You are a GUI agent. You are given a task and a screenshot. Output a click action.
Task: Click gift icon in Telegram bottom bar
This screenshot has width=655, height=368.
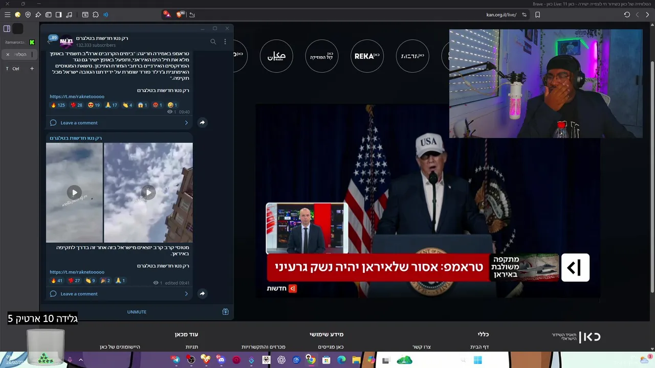coord(225,311)
